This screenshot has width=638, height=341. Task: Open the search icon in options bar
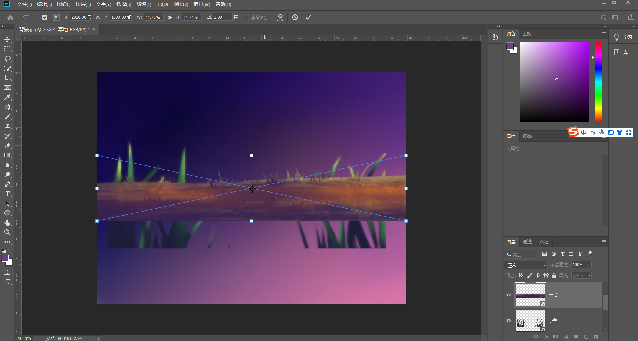(x=604, y=17)
